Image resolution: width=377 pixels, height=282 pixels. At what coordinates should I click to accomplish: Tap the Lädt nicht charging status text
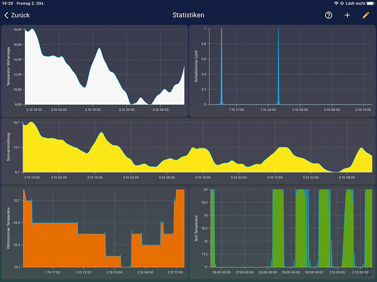pos(353,3)
